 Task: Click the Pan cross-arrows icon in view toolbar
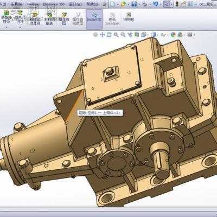103,35
